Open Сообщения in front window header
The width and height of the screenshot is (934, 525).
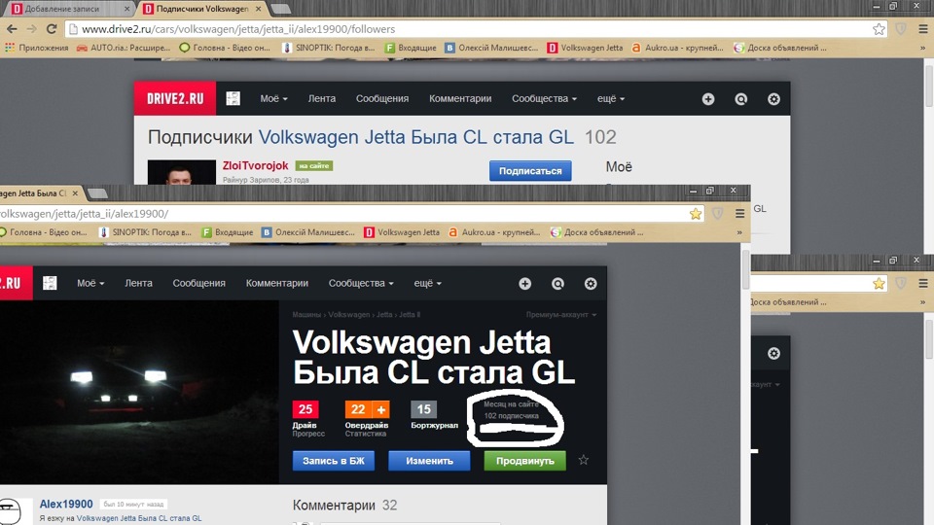[198, 283]
